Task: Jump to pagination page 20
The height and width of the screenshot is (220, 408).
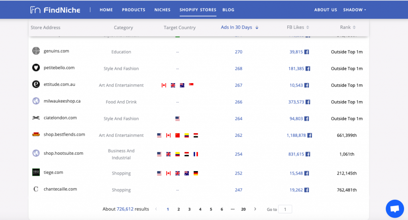Action: (243, 209)
